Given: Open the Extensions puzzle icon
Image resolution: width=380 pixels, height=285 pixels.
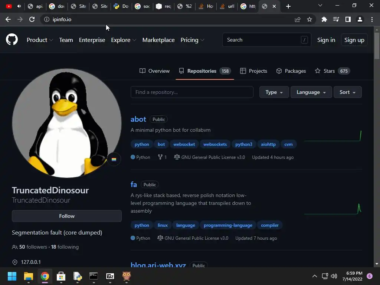Looking at the screenshot, I should pyautogui.click(x=324, y=19).
